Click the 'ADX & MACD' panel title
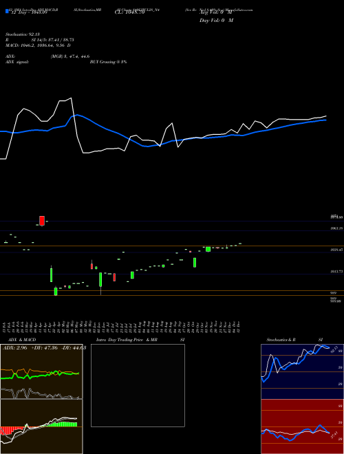The image size is (344, 454). (22, 340)
